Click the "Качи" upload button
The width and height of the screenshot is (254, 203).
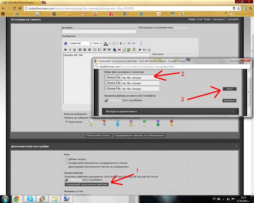point(230,89)
